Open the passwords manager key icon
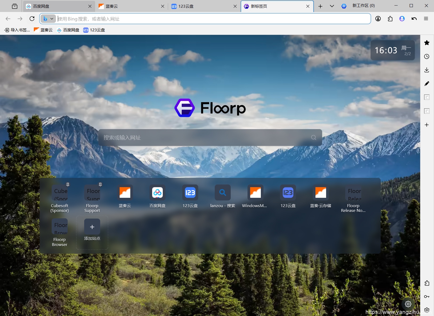 tap(427, 296)
